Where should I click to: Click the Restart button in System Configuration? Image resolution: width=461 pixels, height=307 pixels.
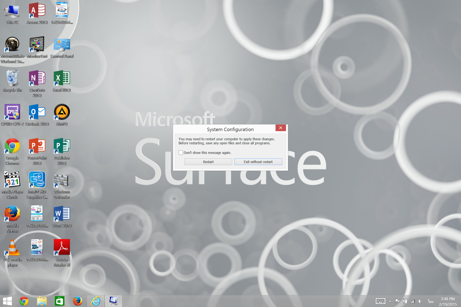click(208, 162)
